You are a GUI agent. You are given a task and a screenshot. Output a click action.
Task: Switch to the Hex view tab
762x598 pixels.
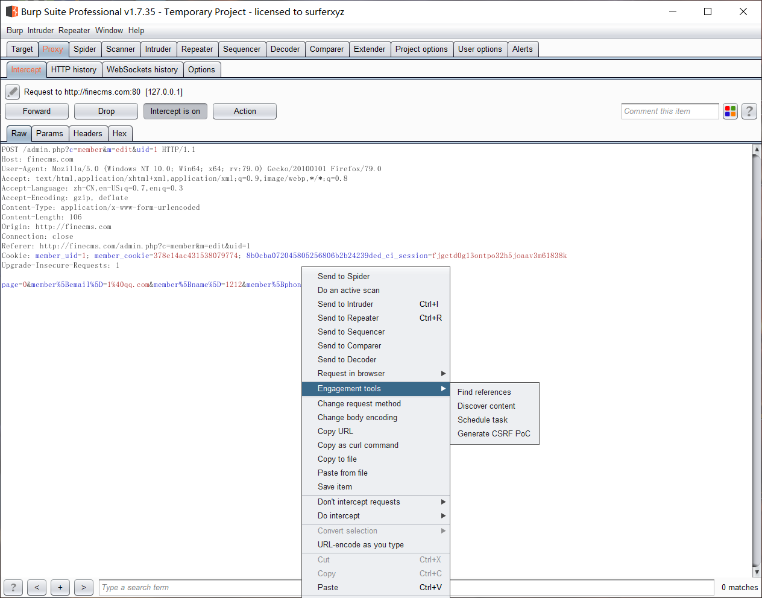[120, 134]
